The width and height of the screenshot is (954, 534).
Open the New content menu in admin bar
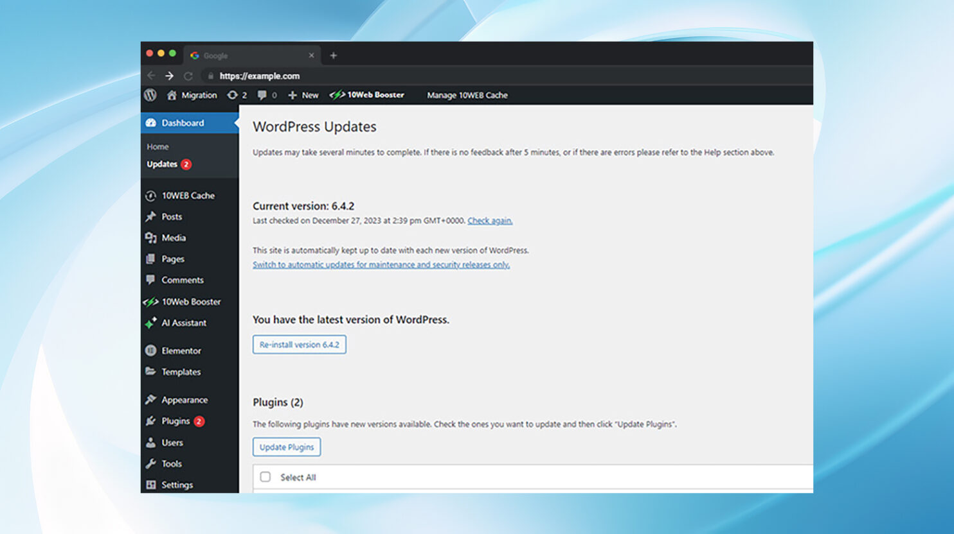[x=303, y=95]
